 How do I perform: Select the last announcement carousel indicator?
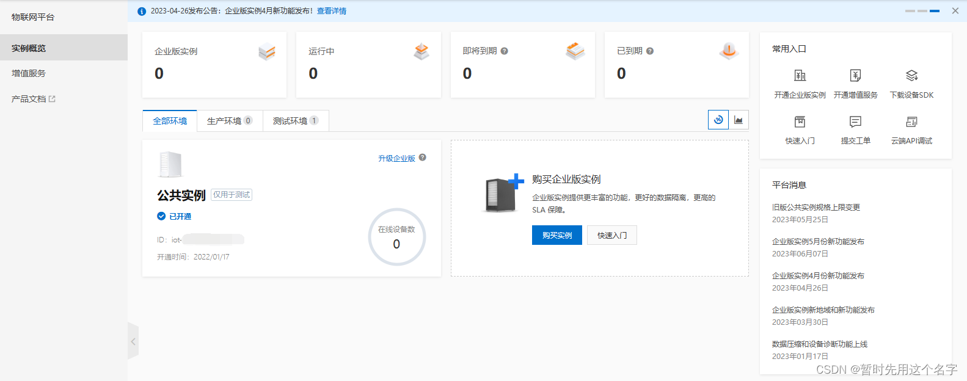[x=935, y=11]
